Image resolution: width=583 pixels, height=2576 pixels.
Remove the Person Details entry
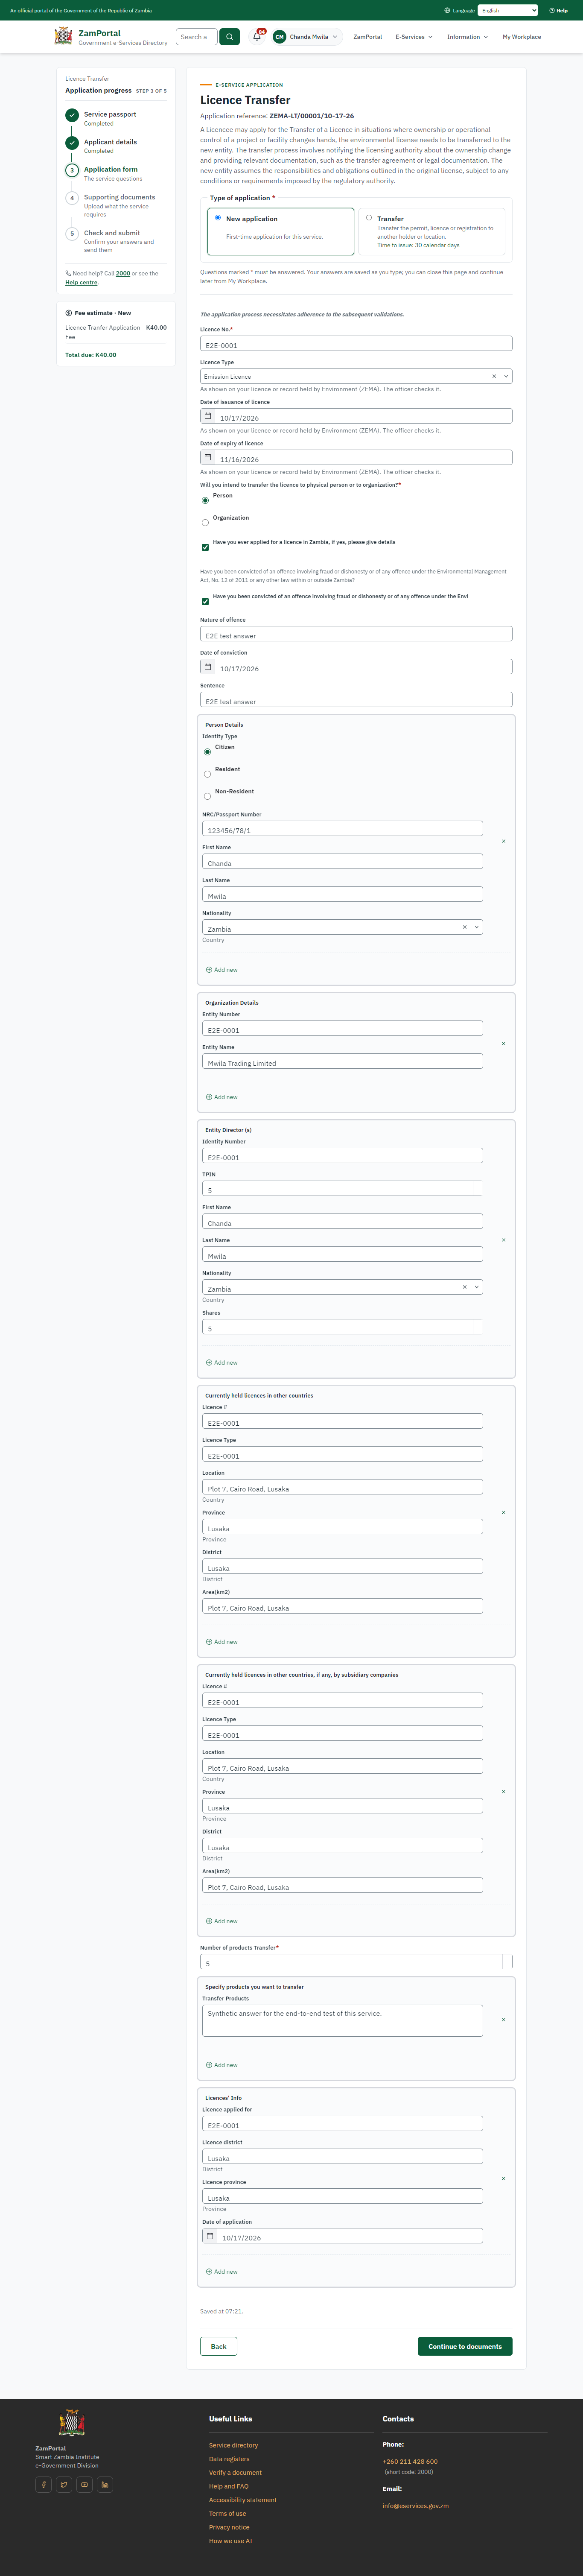(x=503, y=841)
